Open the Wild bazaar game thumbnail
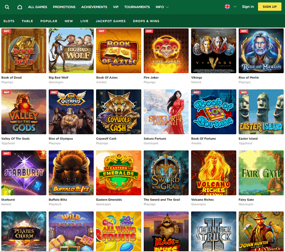This screenshot has height=252, width=285. click(x=71, y=231)
